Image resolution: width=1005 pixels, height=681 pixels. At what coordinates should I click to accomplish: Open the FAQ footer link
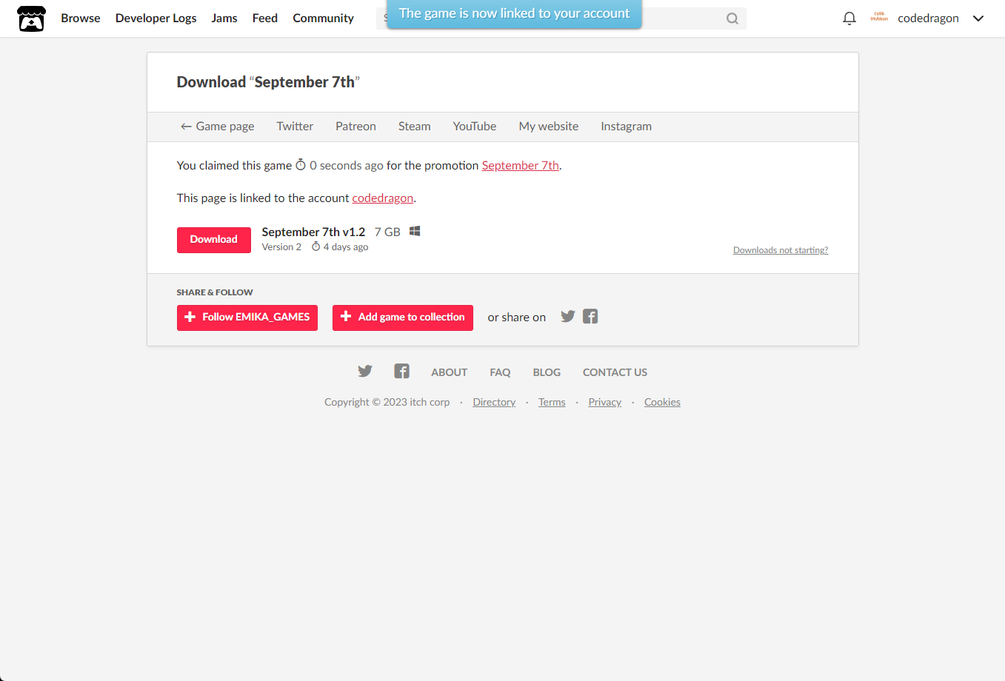pyautogui.click(x=500, y=372)
